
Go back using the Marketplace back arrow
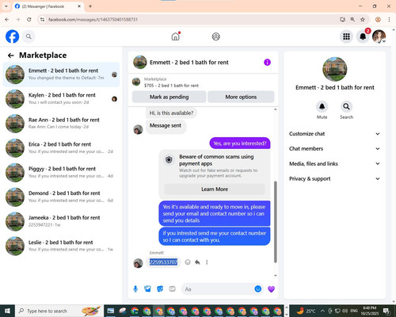(11, 55)
